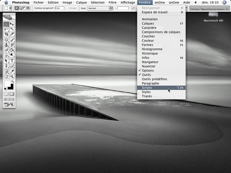Choose Subtract from selection mode
231x173 pixels.
coord(24,8)
